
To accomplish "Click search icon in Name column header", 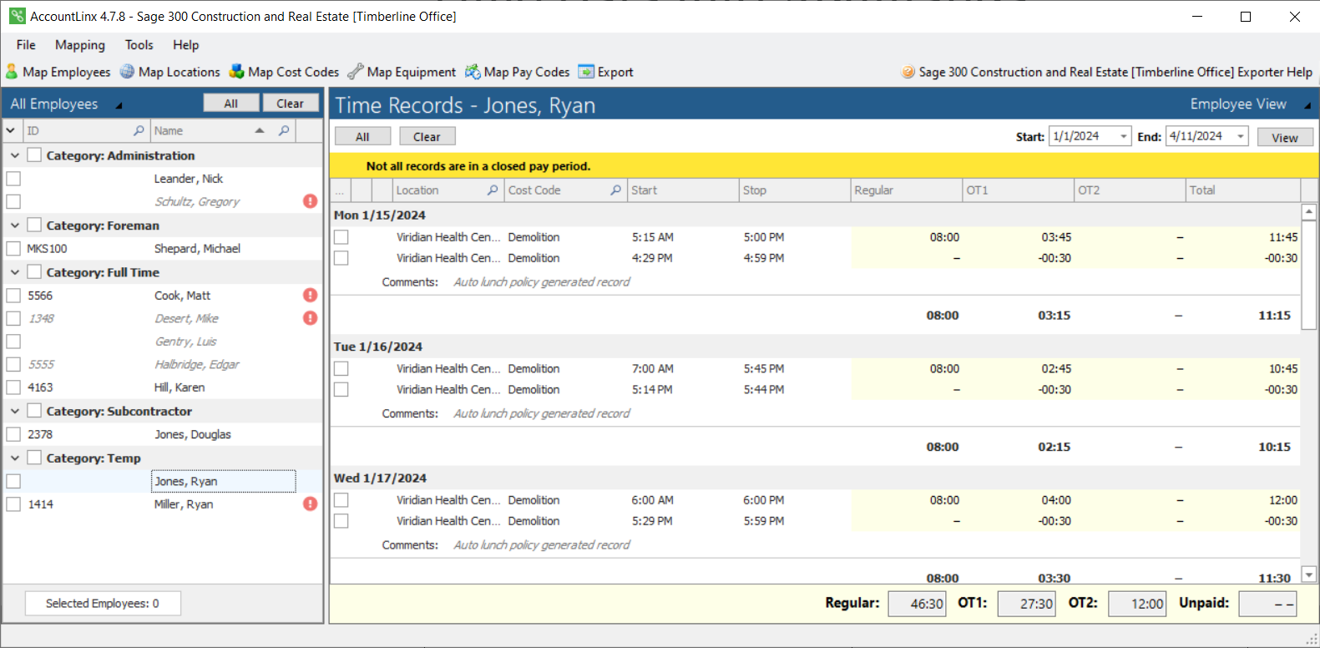I will (x=284, y=130).
